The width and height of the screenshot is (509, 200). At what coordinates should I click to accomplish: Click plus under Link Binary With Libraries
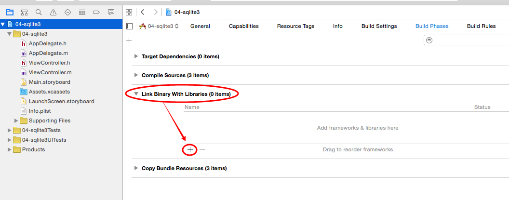coord(190,150)
